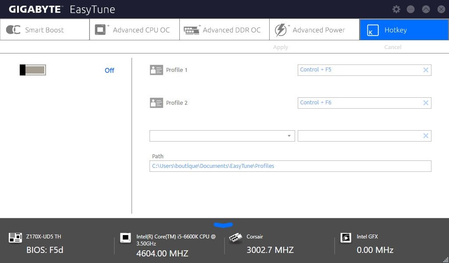Click the CPU icon beside Intel Core i5-6600K
449x263 pixels.
pos(125,238)
